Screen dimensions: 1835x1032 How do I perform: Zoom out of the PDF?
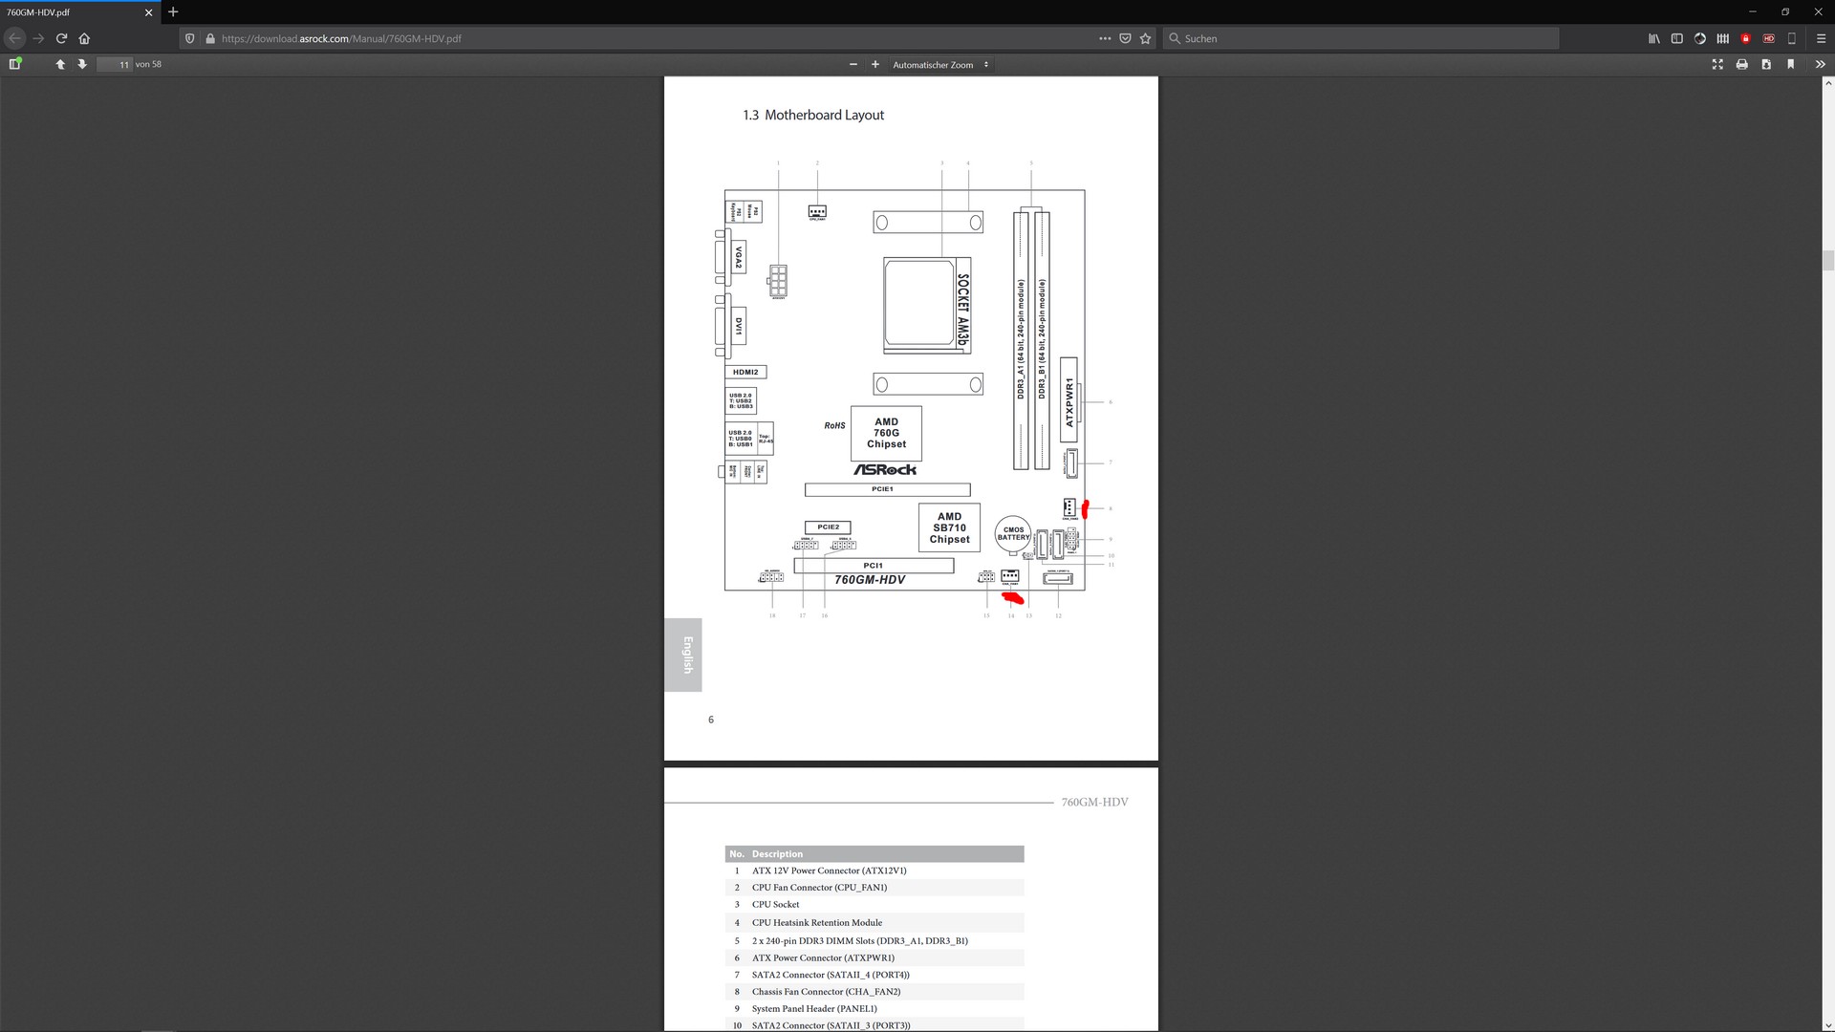(853, 64)
